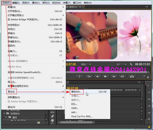Go to In point button
Screen dimensions: 153x130
coord(89,77)
